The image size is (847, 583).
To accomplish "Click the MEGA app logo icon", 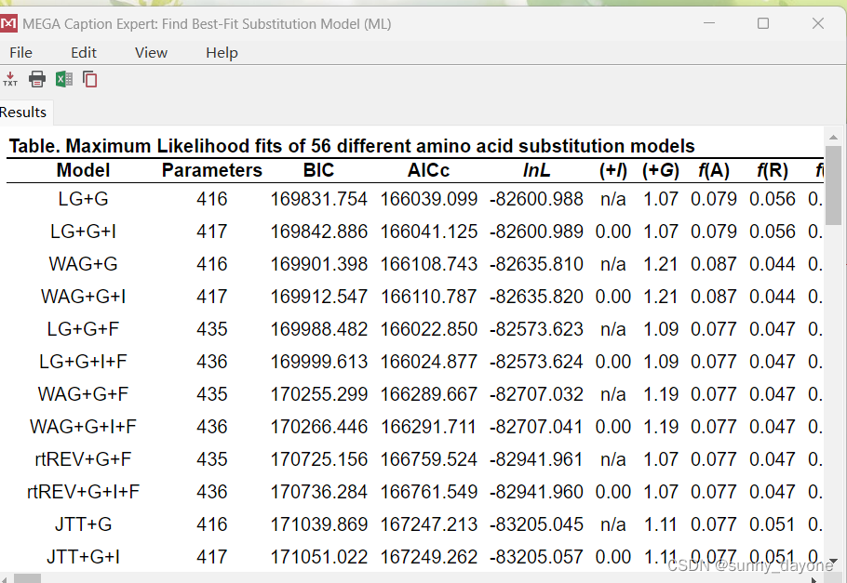I will pyautogui.click(x=8, y=24).
